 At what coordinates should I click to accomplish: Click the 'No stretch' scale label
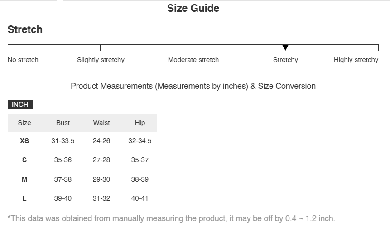pos(23,60)
